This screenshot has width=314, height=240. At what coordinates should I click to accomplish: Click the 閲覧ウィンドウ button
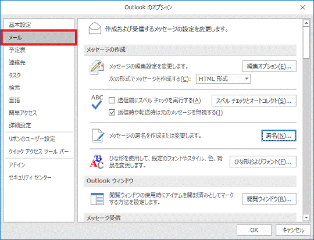coord(269,199)
